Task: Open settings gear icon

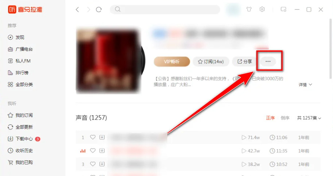Action: click(262, 9)
